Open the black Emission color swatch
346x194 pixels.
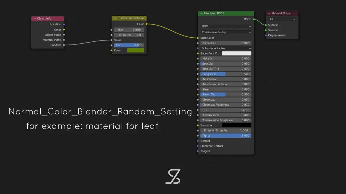236,125
